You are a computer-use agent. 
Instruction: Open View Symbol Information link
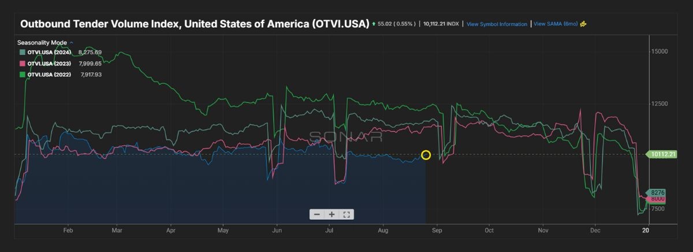[x=497, y=24]
